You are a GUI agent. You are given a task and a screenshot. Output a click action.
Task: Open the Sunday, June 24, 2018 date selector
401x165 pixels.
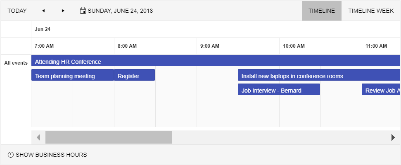pos(116,11)
